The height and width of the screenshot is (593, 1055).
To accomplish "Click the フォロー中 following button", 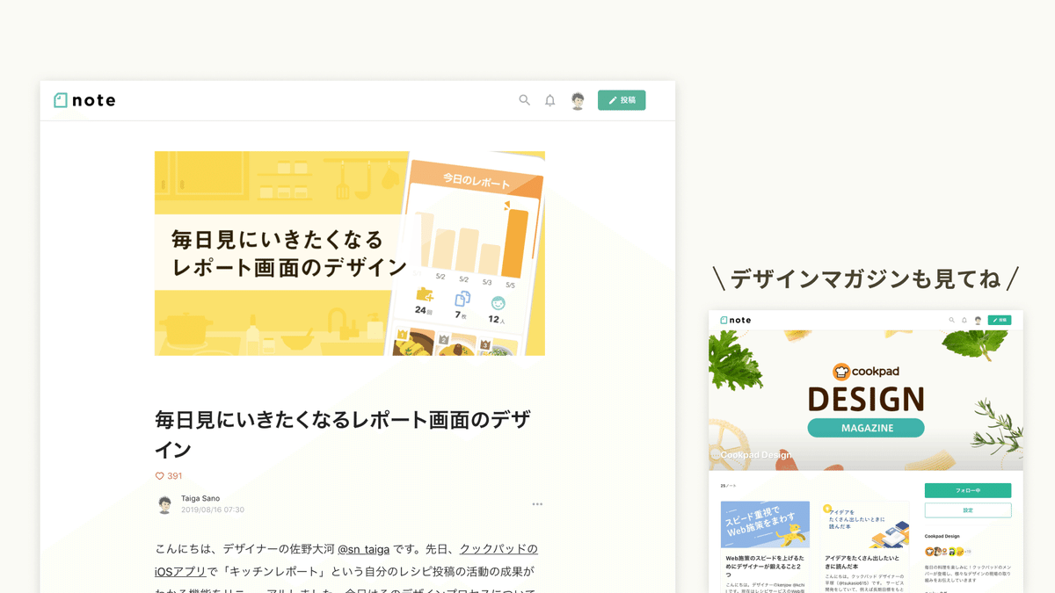I will tap(968, 490).
